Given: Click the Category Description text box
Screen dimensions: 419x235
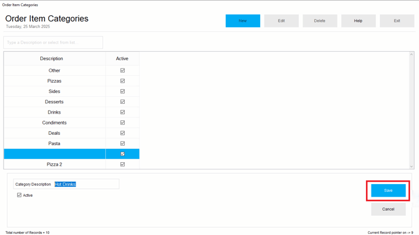Looking at the screenshot, I should point(86,184).
